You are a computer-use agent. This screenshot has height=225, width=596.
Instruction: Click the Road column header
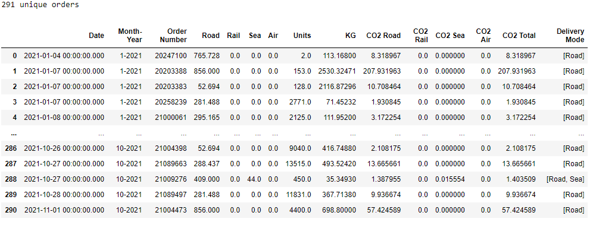point(211,36)
